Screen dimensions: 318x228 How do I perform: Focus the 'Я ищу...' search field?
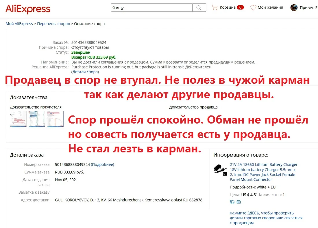point(151,8)
